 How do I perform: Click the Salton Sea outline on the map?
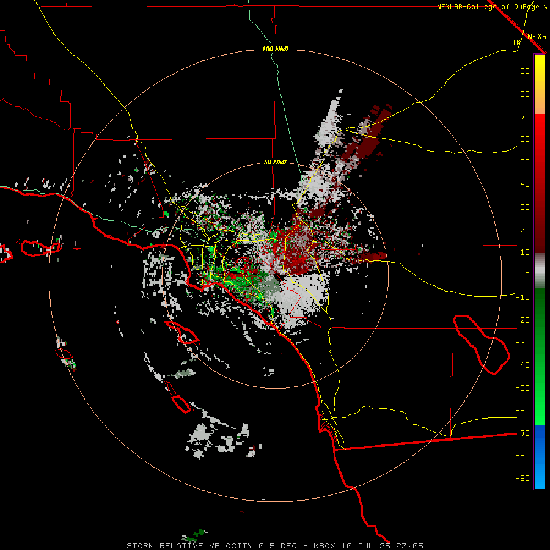pos(482,345)
